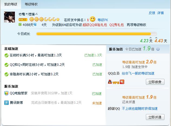This screenshot has height=126, width=171.
Task: Click the green calendar icon before 4088天
Action: click(20, 24)
